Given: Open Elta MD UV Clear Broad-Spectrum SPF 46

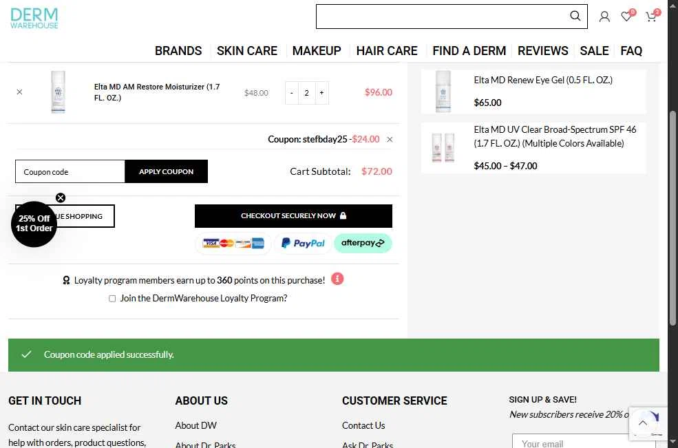Looking at the screenshot, I should point(555,136).
